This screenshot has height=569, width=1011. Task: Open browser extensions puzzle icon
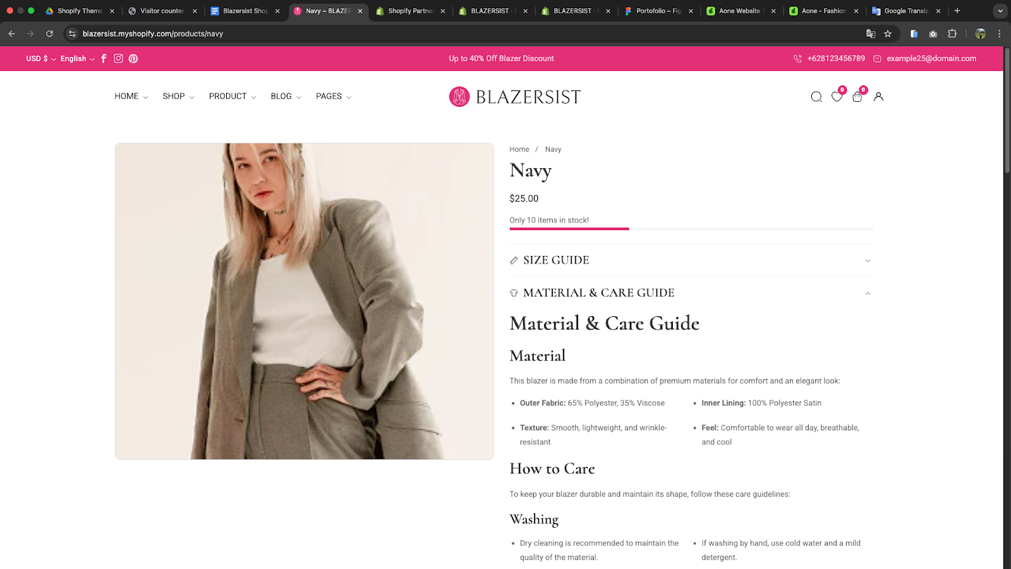(952, 34)
